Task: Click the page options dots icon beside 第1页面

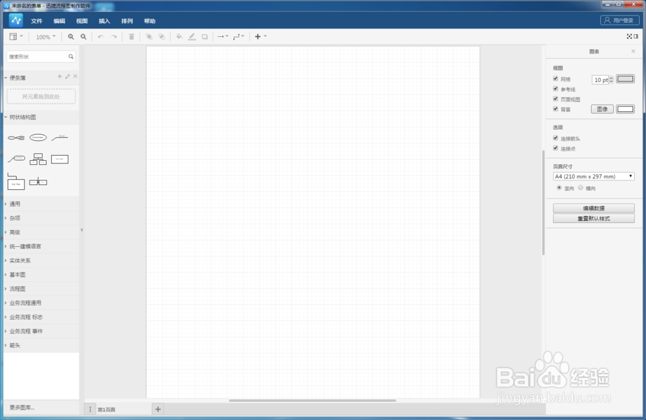Action: tap(90, 409)
